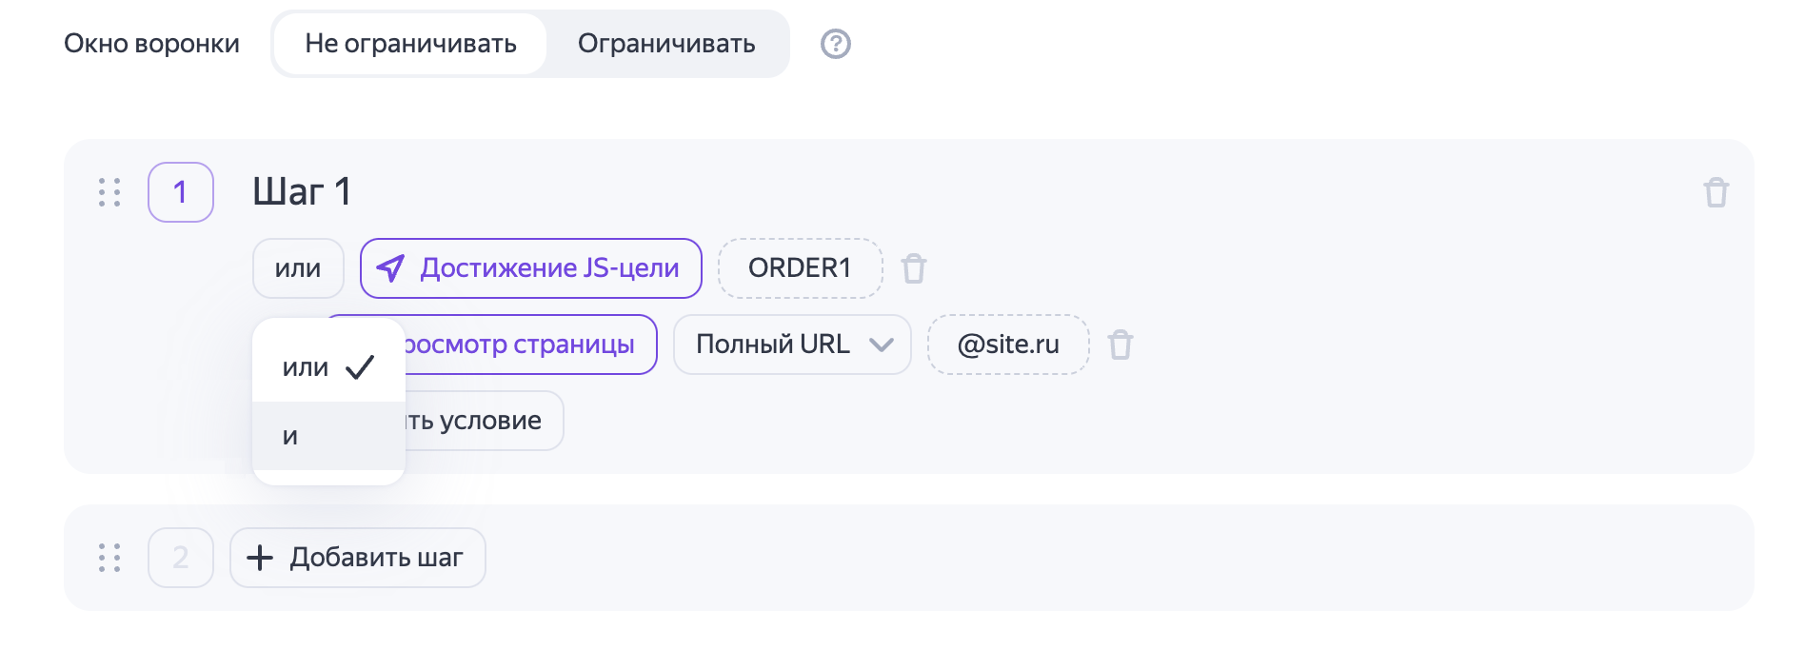The image size is (1805, 650).
Task: Click the plus icon on add step
Action: [x=260, y=558]
